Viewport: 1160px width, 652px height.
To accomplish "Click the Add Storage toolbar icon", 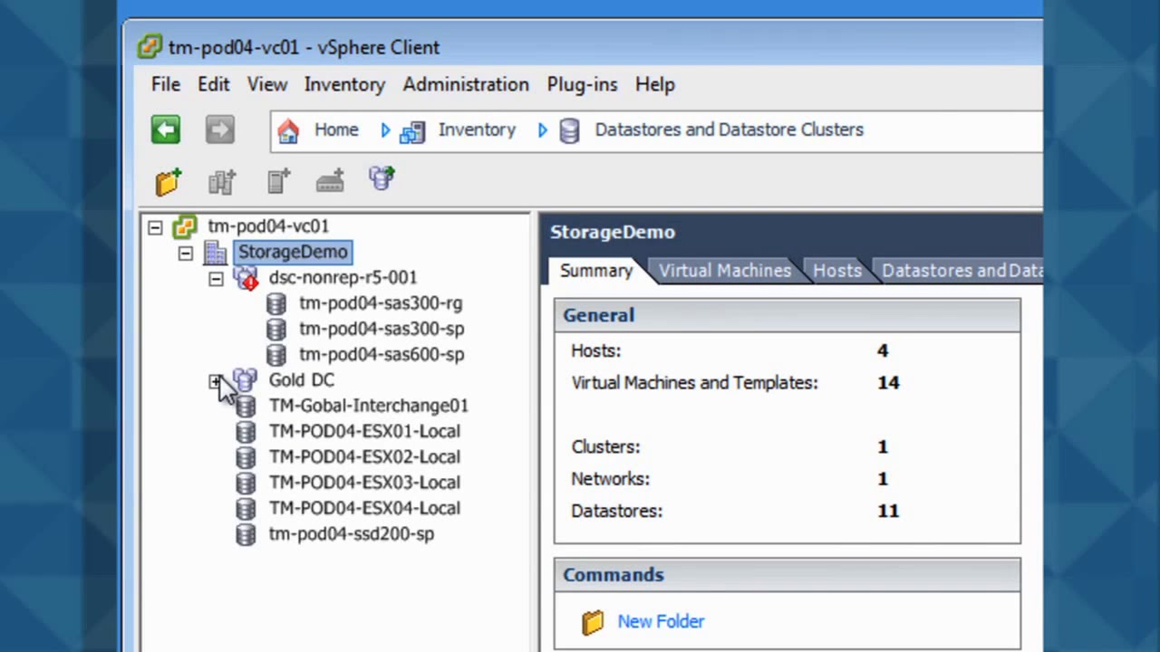I will (x=330, y=181).
